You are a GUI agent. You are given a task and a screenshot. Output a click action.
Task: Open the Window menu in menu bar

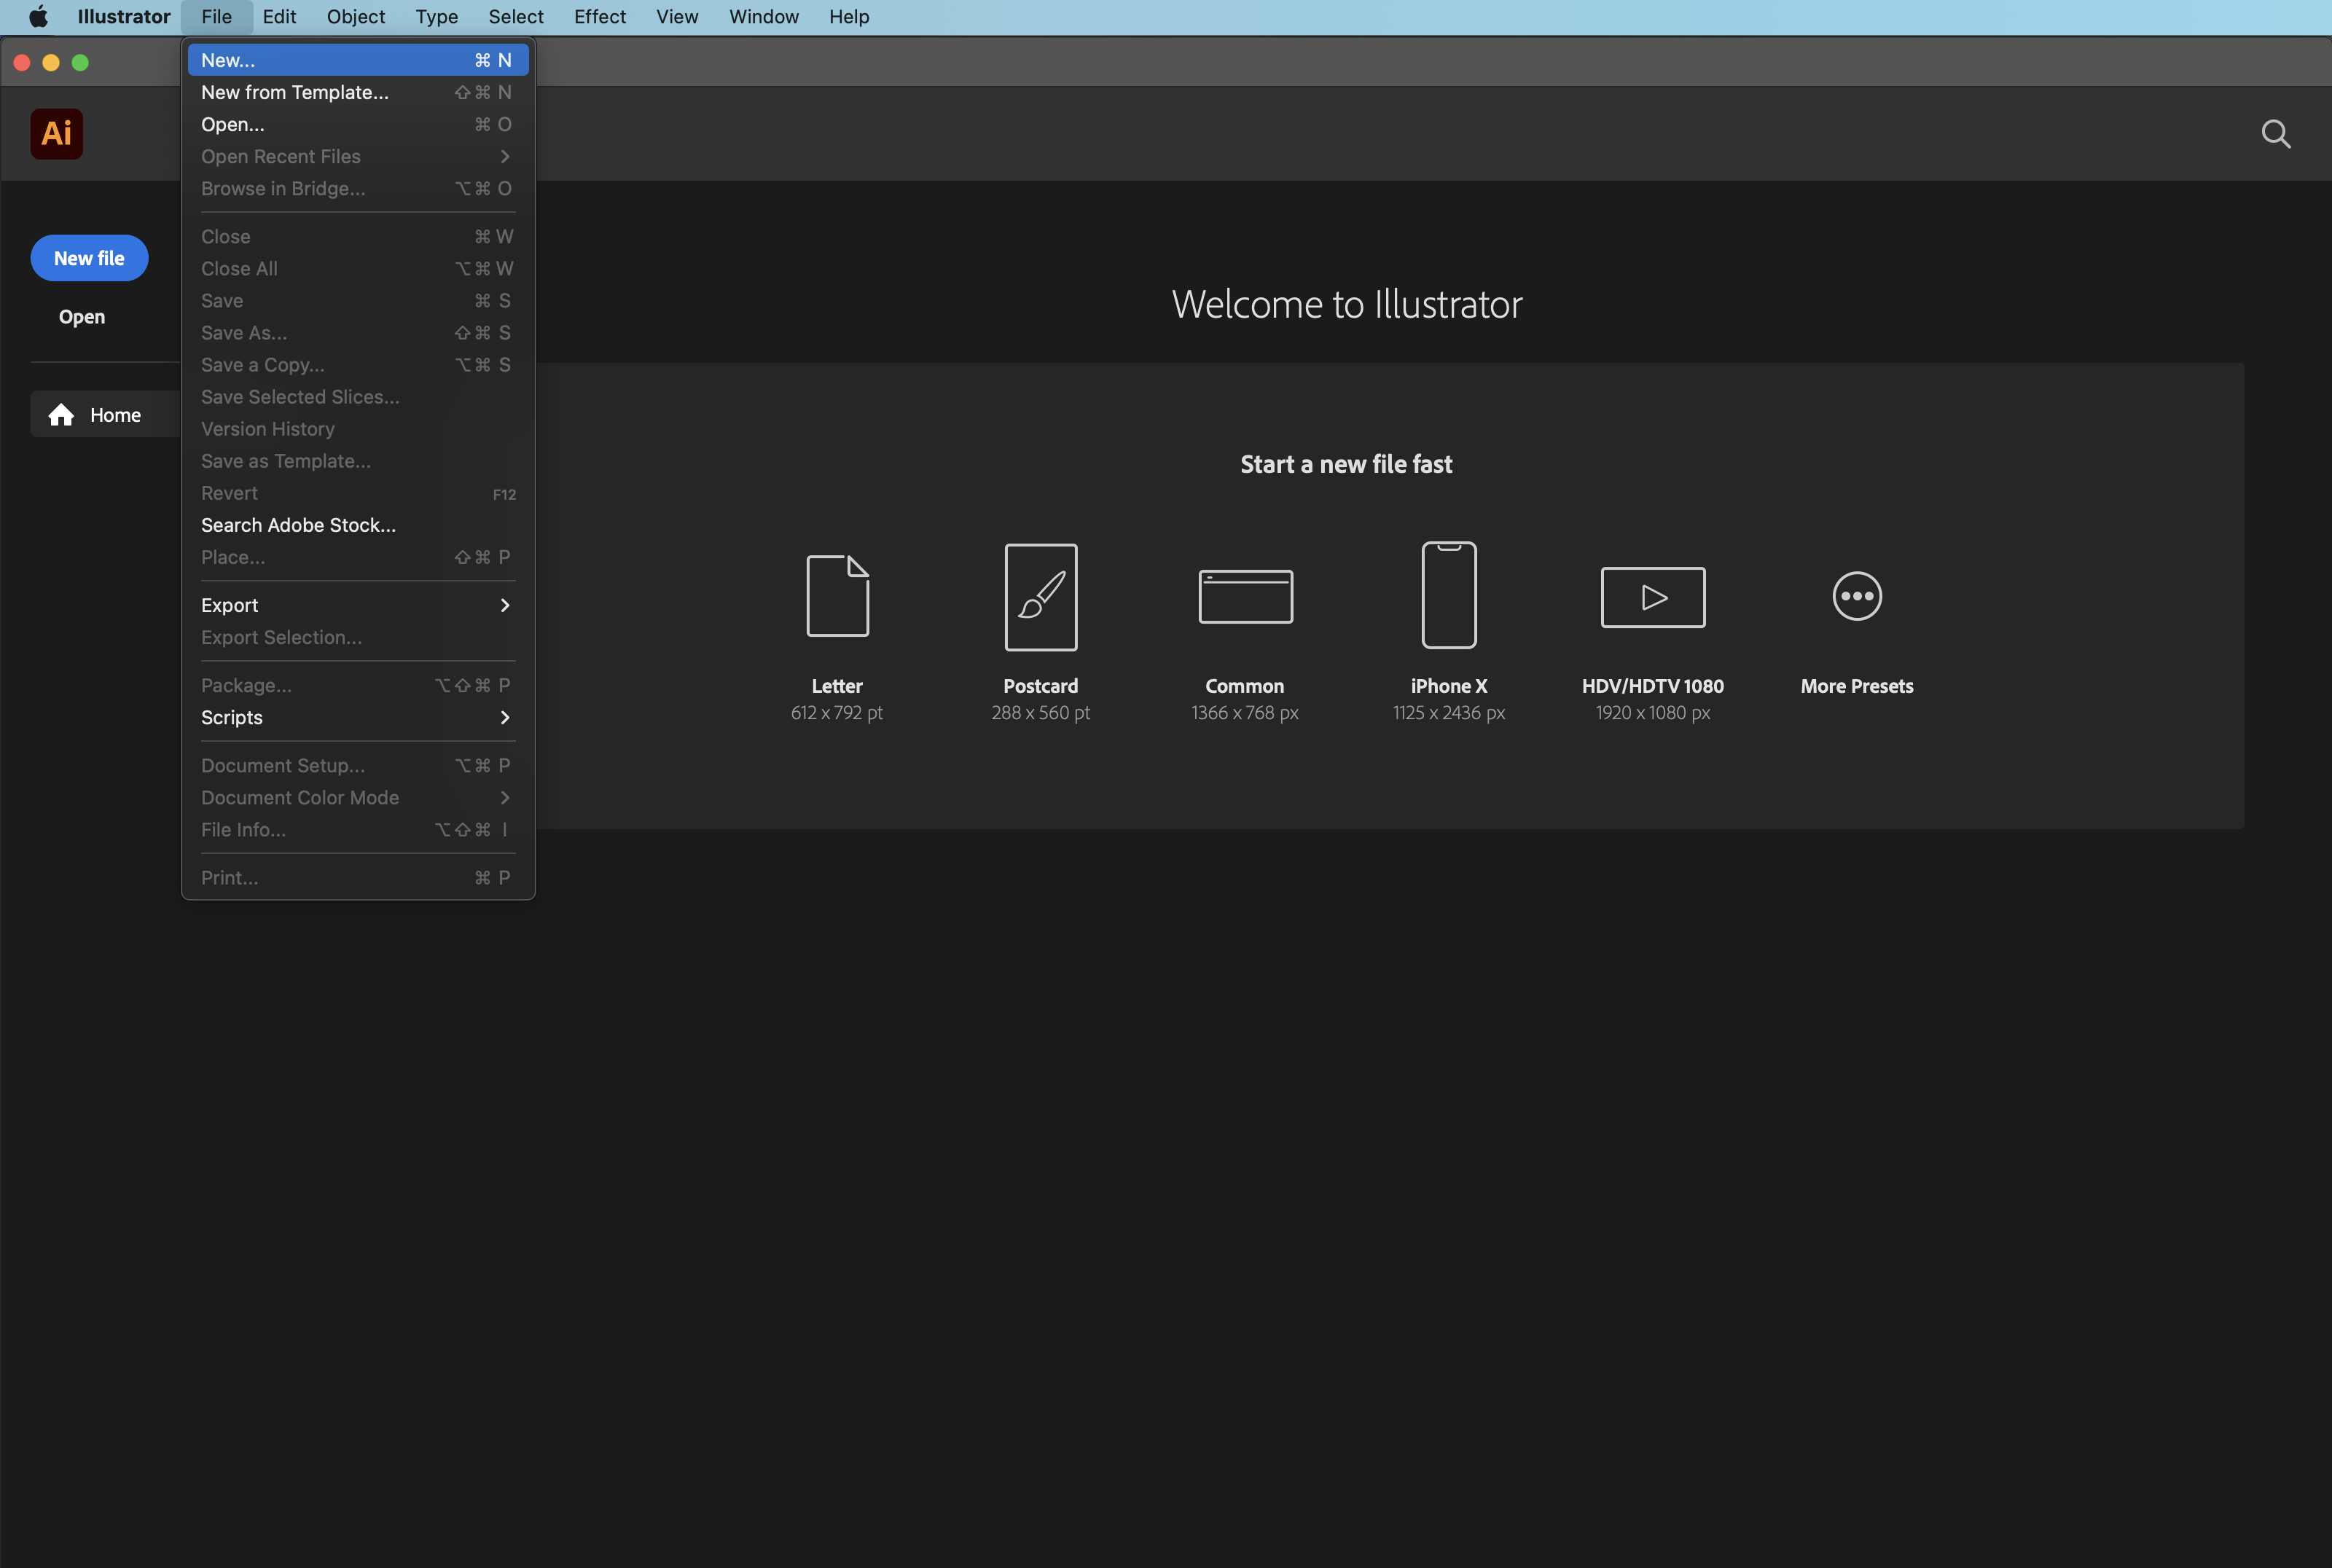(763, 17)
